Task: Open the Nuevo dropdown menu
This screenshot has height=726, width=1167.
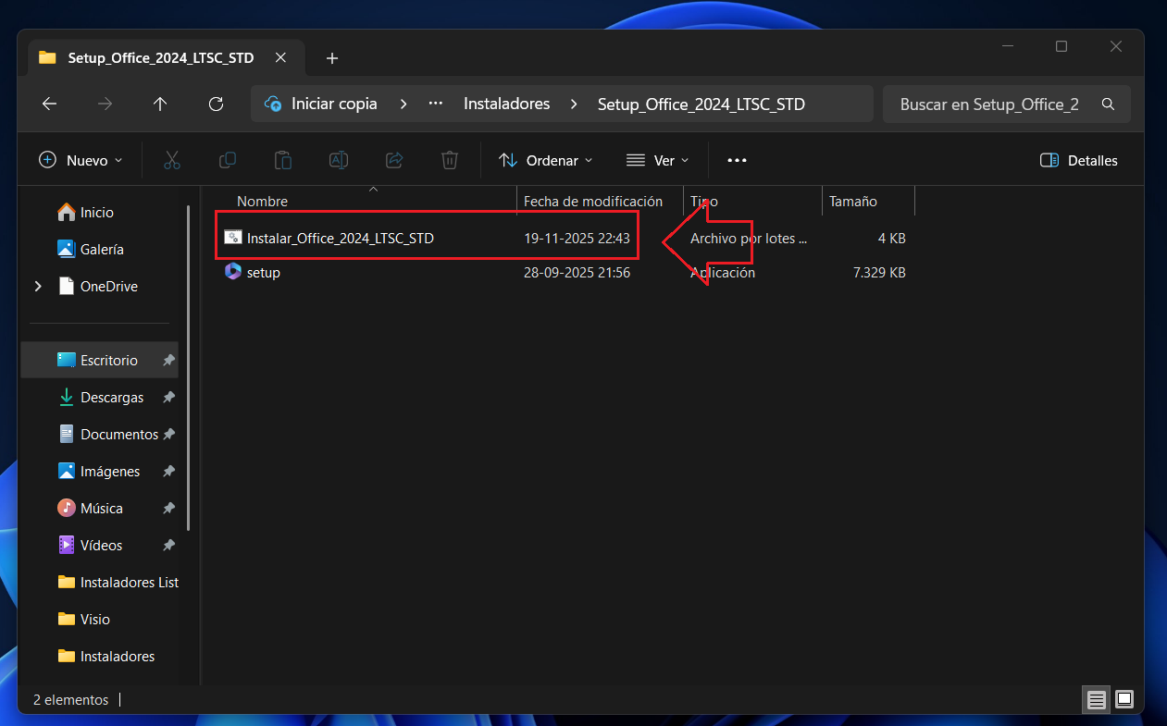Action: click(81, 160)
